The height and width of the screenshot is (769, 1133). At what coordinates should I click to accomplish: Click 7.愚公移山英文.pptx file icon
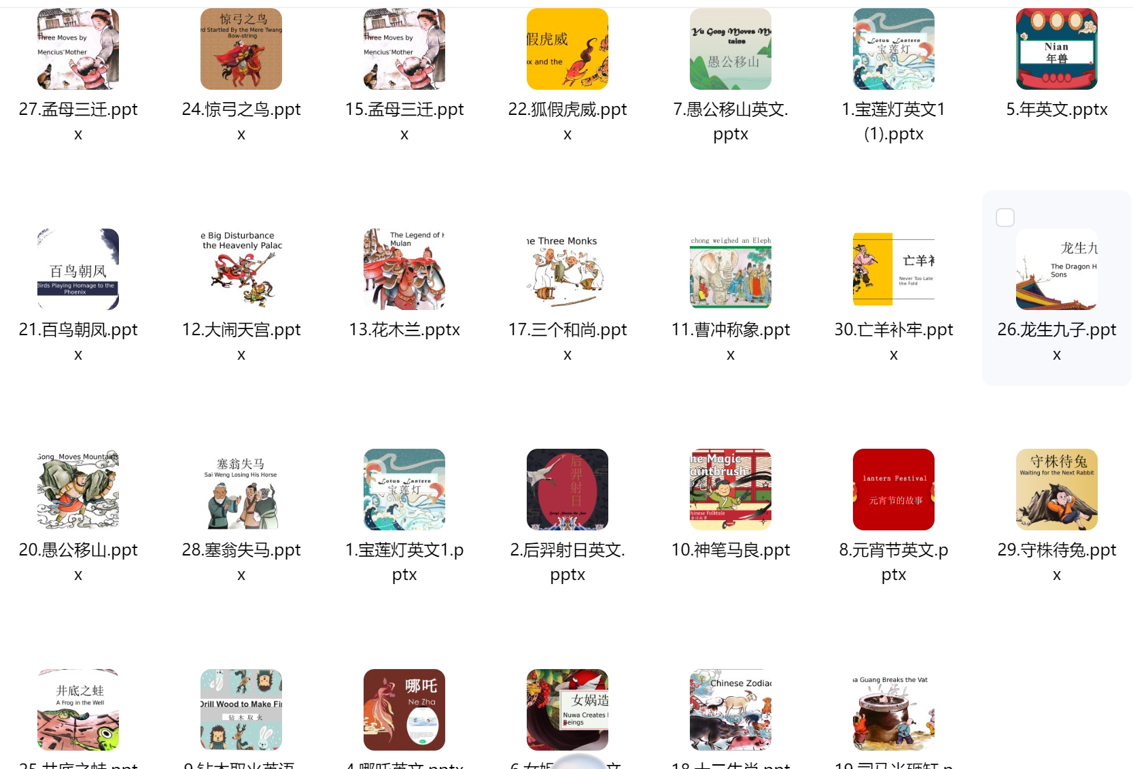click(731, 49)
